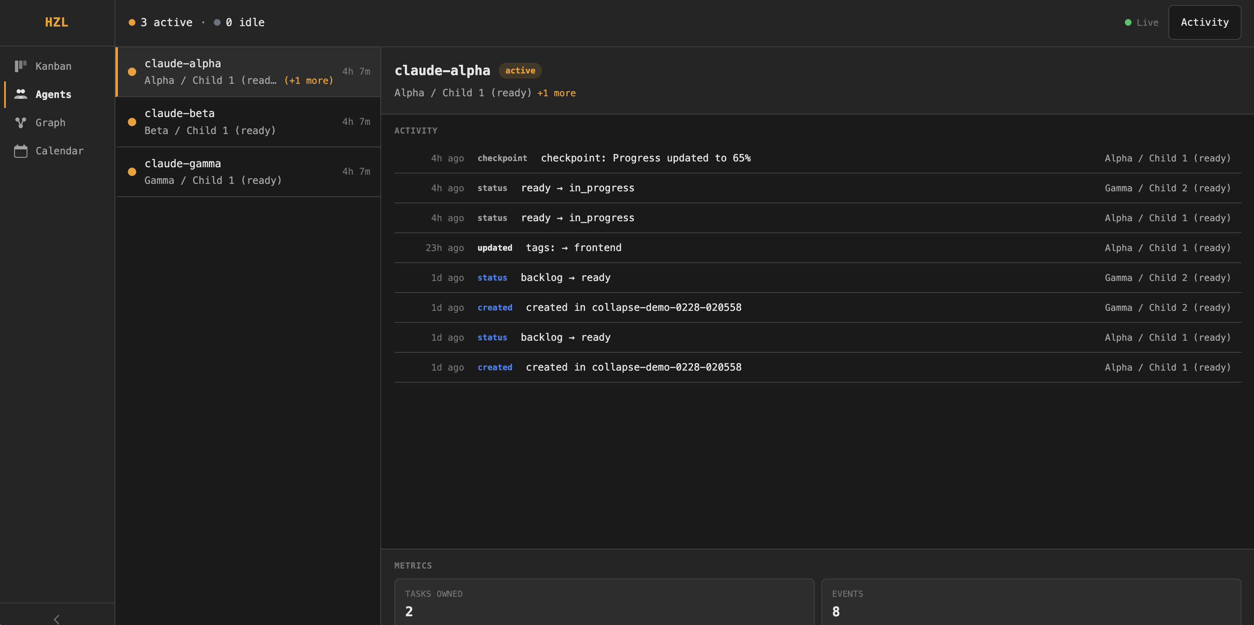Click claude-gamma's orange status dot
The height and width of the screenshot is (625, 1254).
[x=132, y=172]
